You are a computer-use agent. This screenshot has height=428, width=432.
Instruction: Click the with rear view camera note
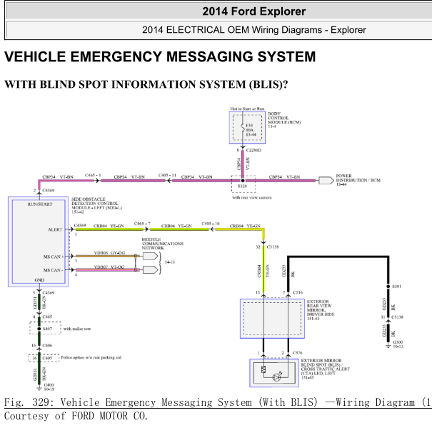point(252,197)
